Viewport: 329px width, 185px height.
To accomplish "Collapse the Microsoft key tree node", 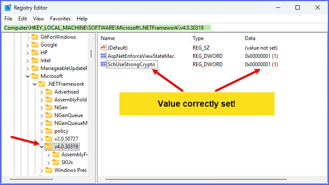I will click(27, 76).
